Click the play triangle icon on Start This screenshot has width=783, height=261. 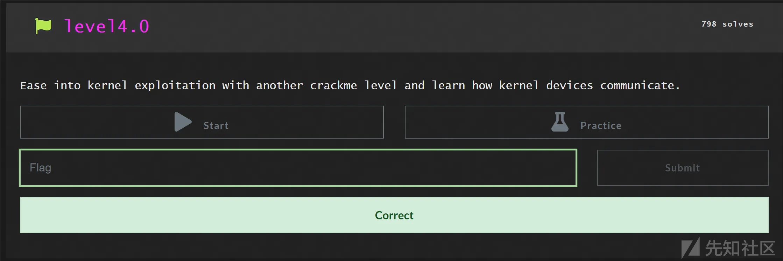183,122
